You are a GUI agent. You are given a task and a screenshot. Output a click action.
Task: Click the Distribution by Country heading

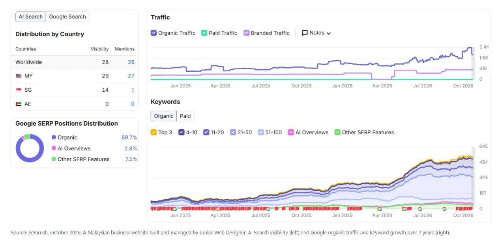pyautogui.click(x=50, y=34)
